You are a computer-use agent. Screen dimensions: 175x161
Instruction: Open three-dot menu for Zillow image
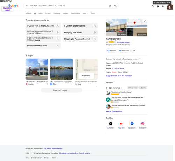tap(72, 84)
